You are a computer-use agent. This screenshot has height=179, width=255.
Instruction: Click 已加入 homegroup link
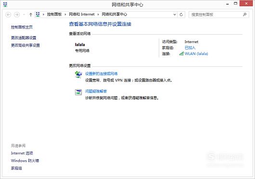[x=190, y=48]
